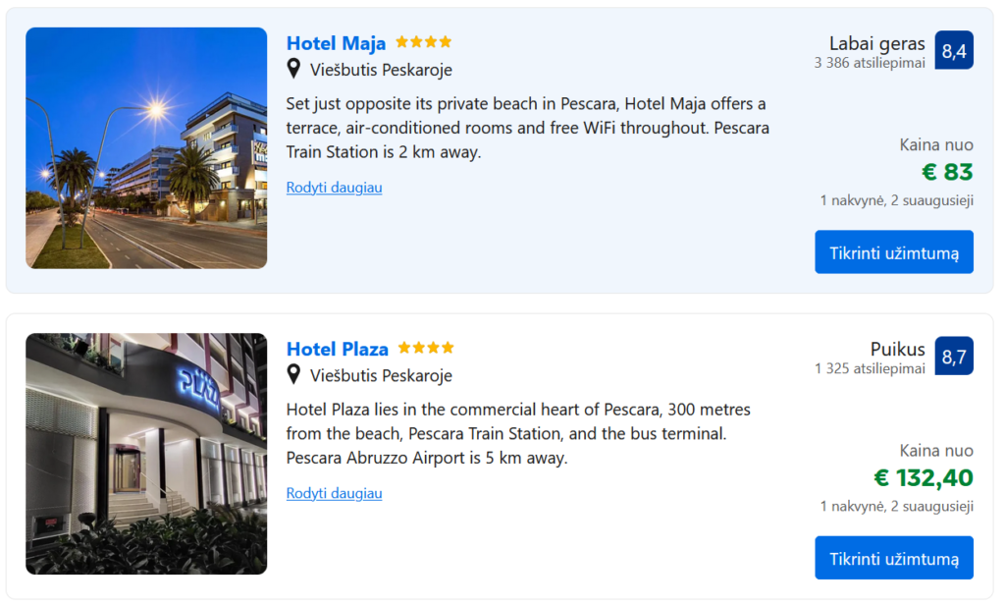The height and width of the screenshot is (606, 1005).
Task: Click Hotel Plaza's four-star rating icons
Action: point(426,348)
